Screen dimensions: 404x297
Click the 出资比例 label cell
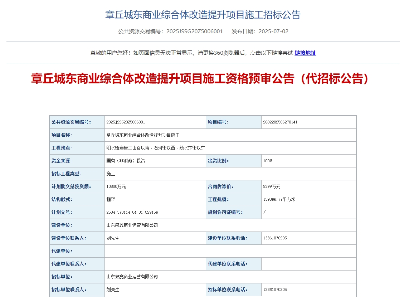click(x=233, y=161)
